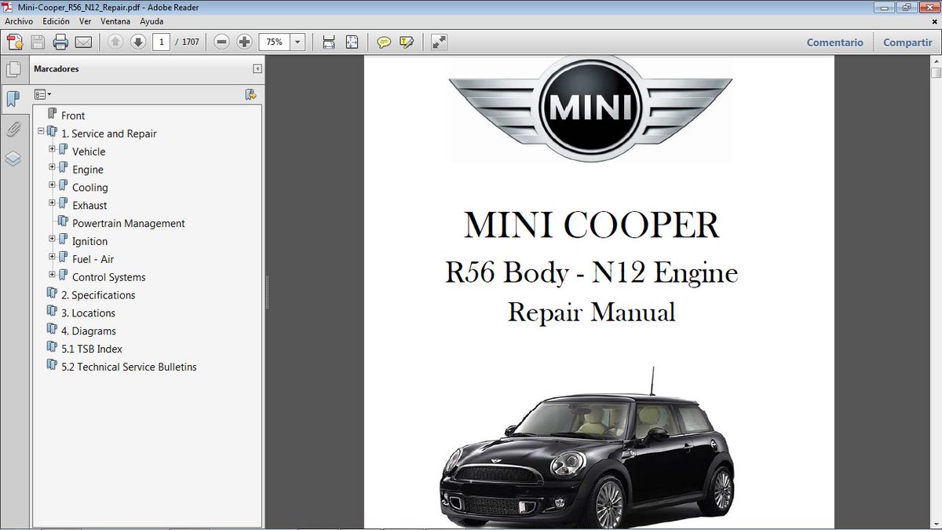Open the Ver menu
The image size is (942, 530).
click(x=86, y=21)
